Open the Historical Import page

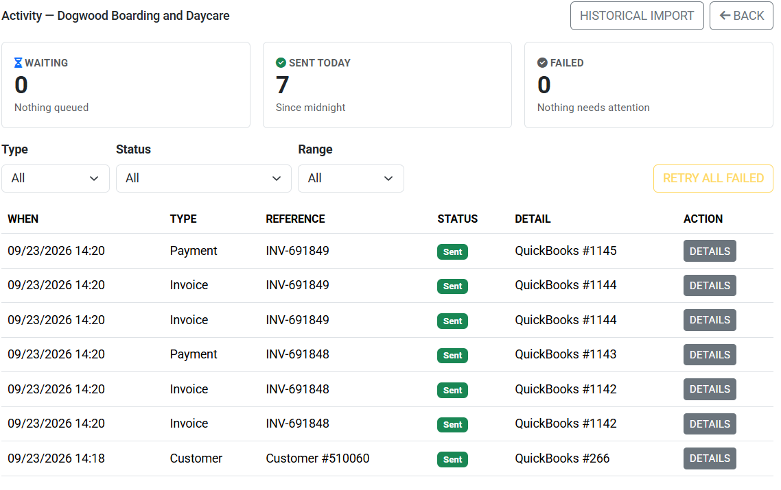coord(637,16)
